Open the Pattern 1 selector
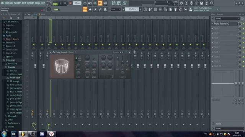 [132, 9]
